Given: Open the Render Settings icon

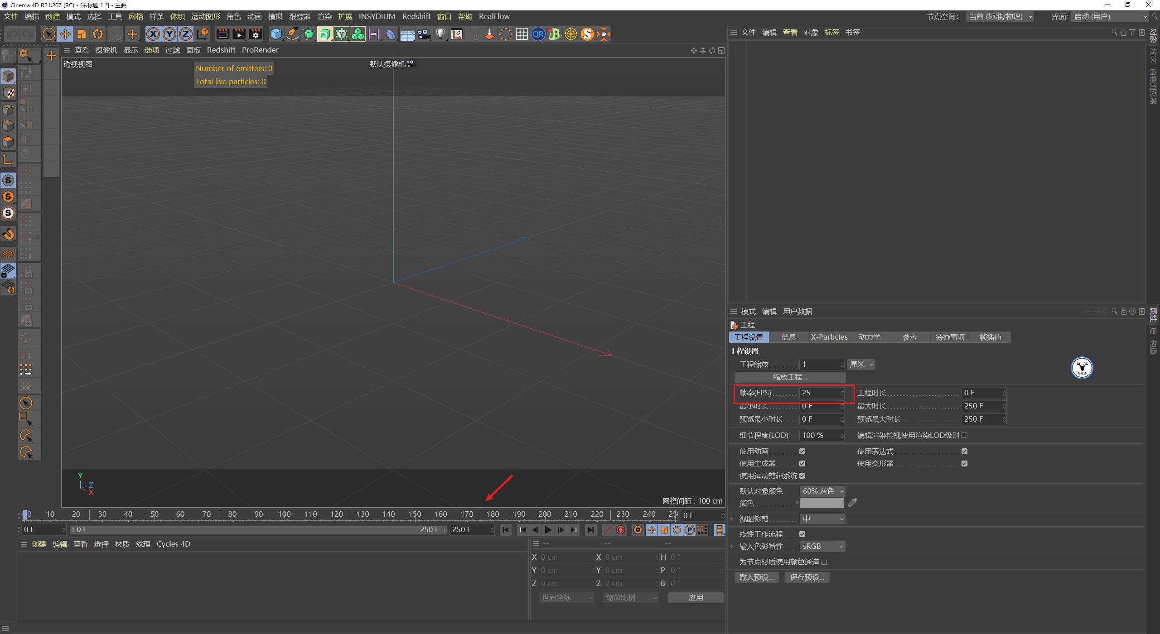Looking at the screenshot, I should [x=255, y=34].
